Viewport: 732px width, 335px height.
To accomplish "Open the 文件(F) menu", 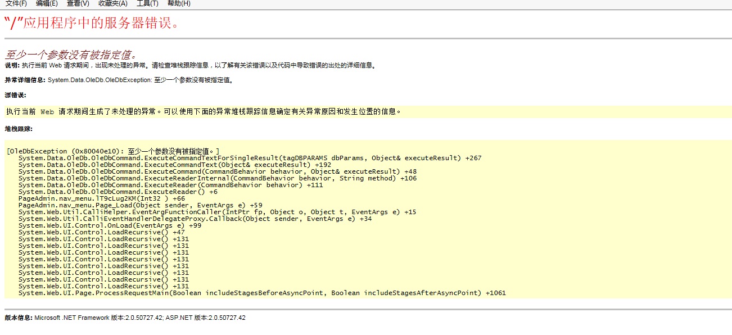I will [16, 3].
